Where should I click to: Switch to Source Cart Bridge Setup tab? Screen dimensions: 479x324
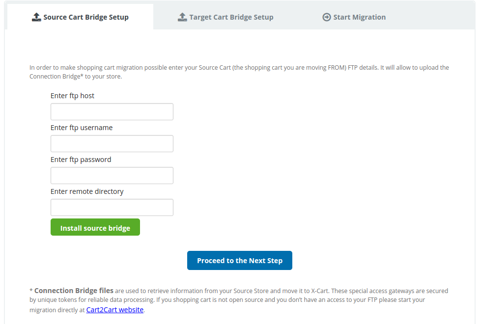coord(85,17)
